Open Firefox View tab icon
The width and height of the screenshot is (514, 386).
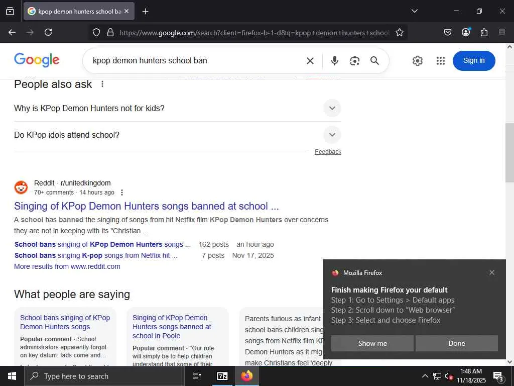pyautogui.click(x=10, y=11)
